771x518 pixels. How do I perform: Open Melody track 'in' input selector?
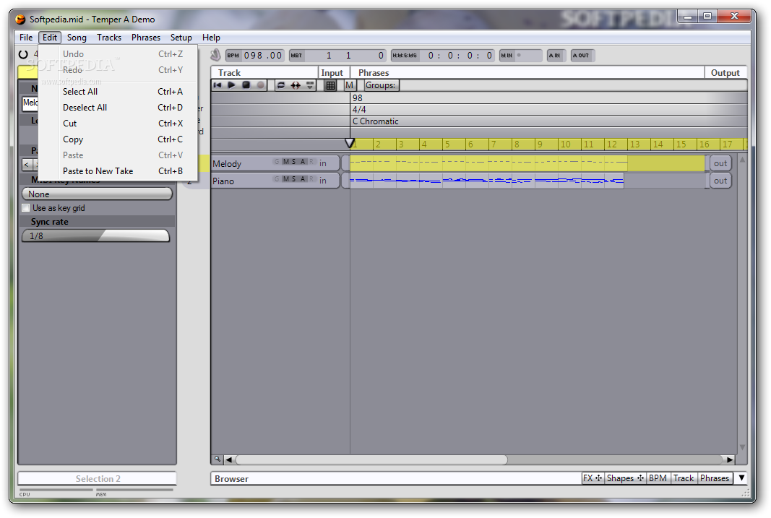[323, 163]
